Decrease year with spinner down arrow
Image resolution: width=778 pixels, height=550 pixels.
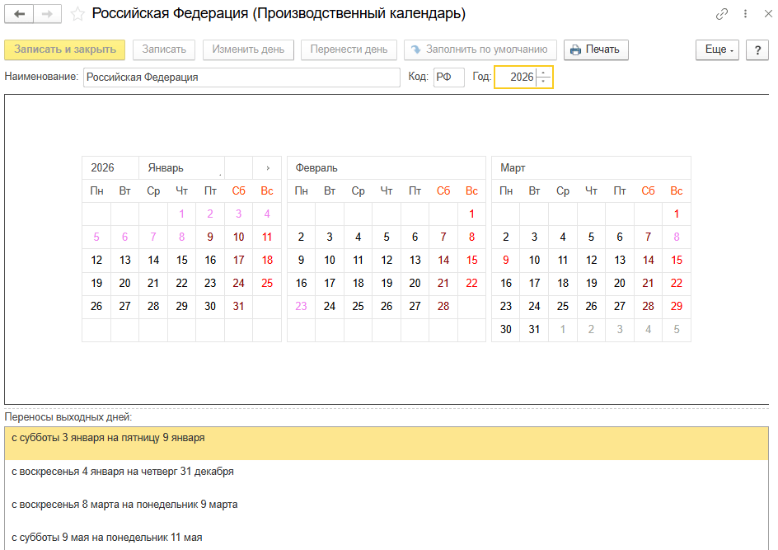point(543,82)
